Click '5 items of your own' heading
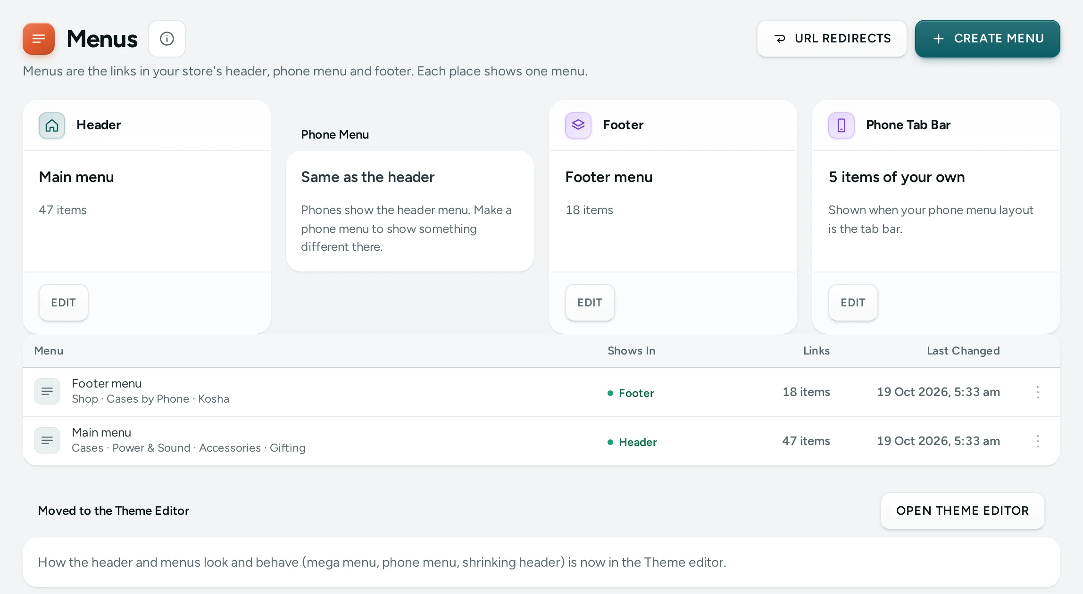This screenshot has width=1083, height=594. point(897,177)
